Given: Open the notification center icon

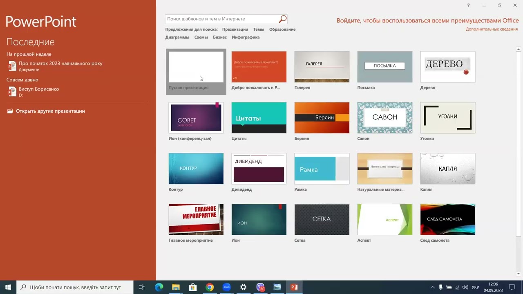Looking at the screenshot, I should pos(512,287).
